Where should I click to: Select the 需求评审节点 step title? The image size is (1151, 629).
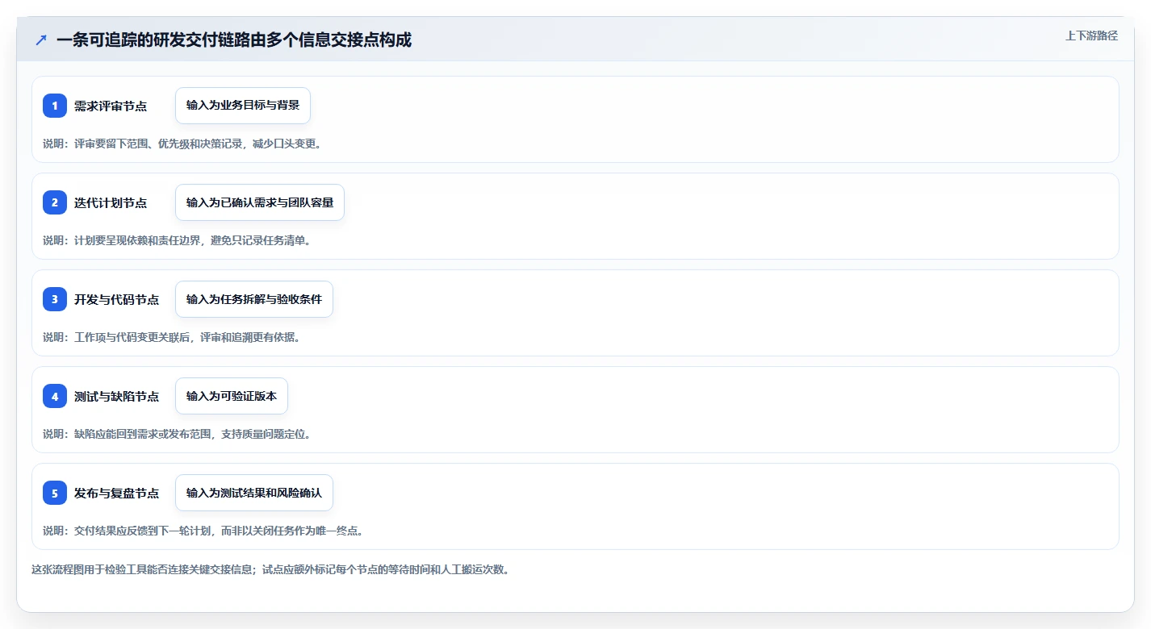point(111,106)
